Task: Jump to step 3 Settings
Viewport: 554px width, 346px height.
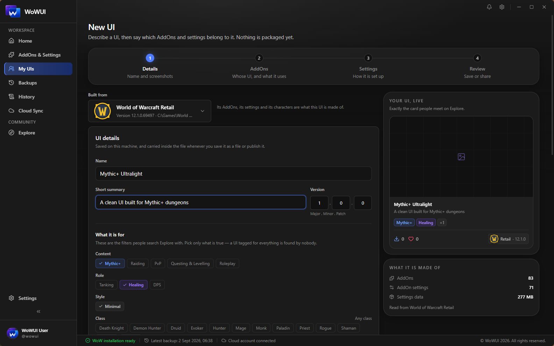Action: pyautogui.click(x=368, y=66)
